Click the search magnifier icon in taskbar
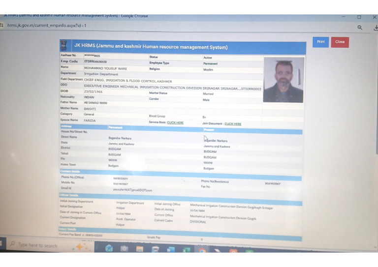This screenshot has width=378, height=267. pyautogui.click(x=12, y=244)
